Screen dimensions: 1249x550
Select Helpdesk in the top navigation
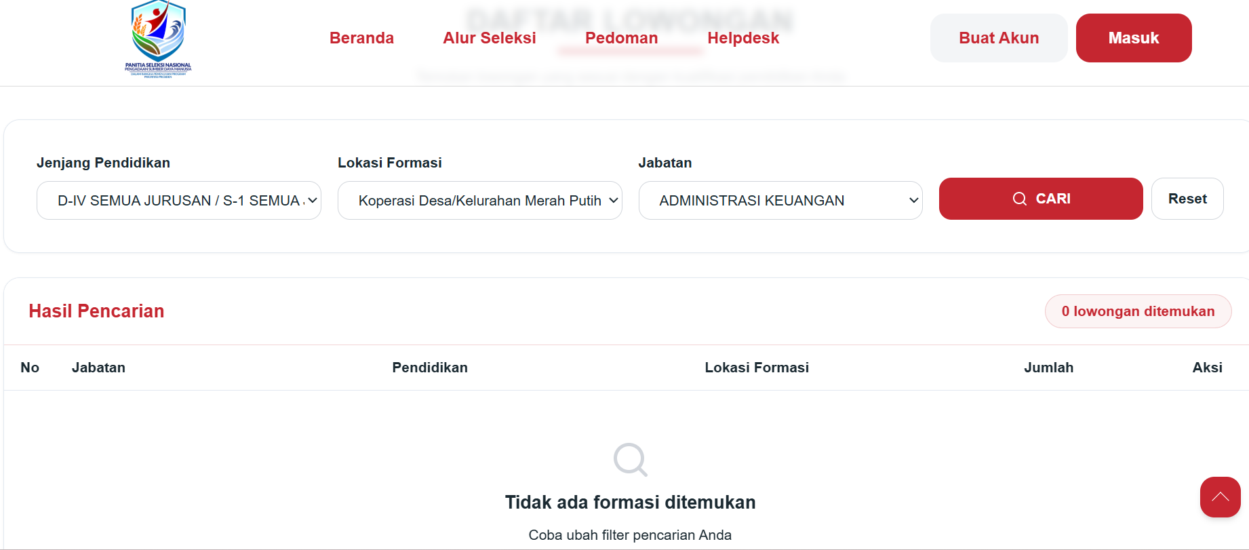[742, 38]
